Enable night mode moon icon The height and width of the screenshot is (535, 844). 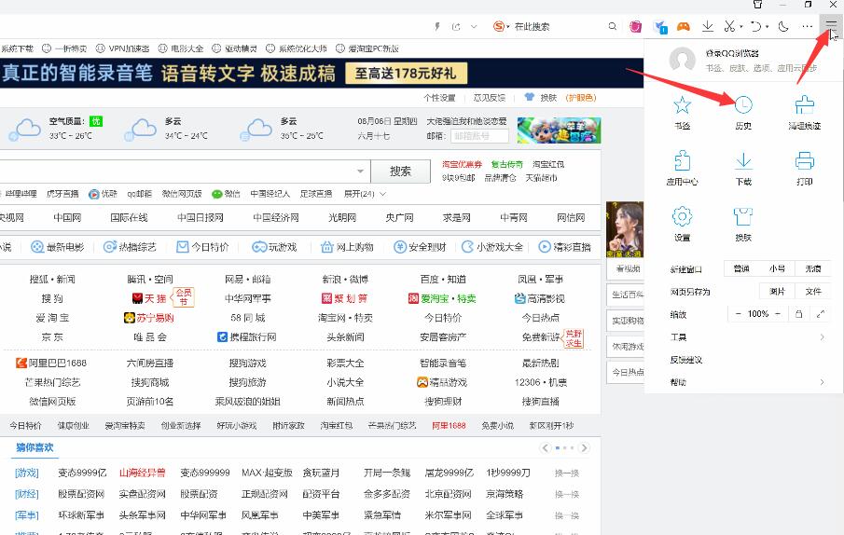pos(783,26)
